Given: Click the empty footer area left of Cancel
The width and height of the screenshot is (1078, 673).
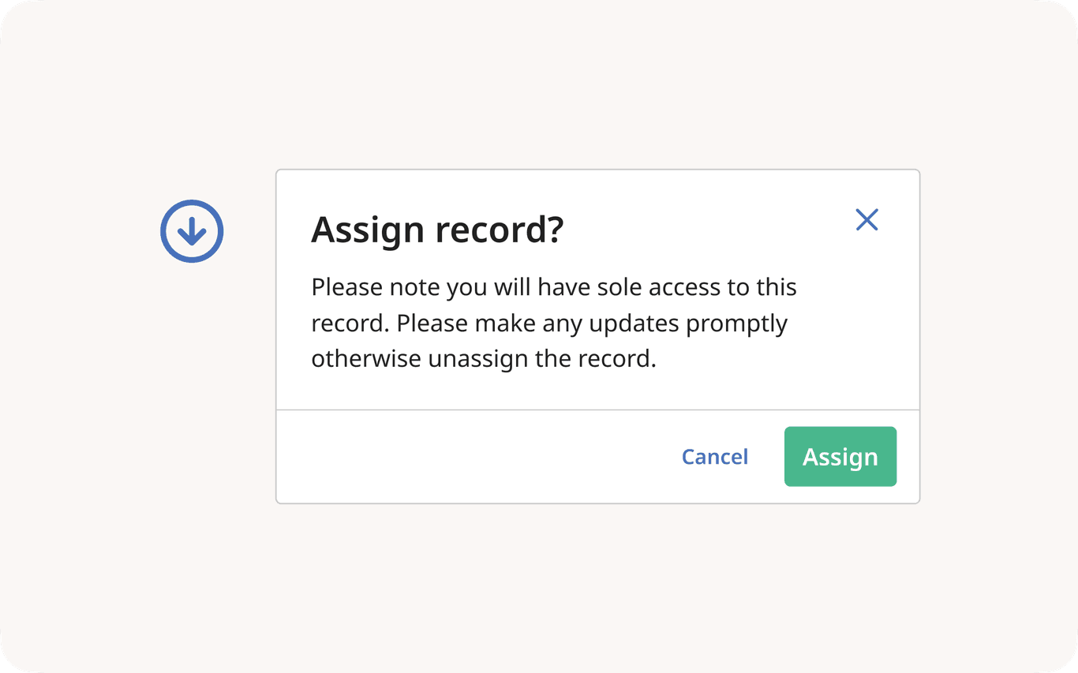Looking at the screenshot, I should [x=473, y=457].
